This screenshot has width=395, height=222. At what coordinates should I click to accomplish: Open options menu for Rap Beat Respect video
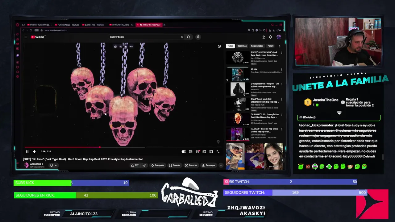tap(281, 84)
